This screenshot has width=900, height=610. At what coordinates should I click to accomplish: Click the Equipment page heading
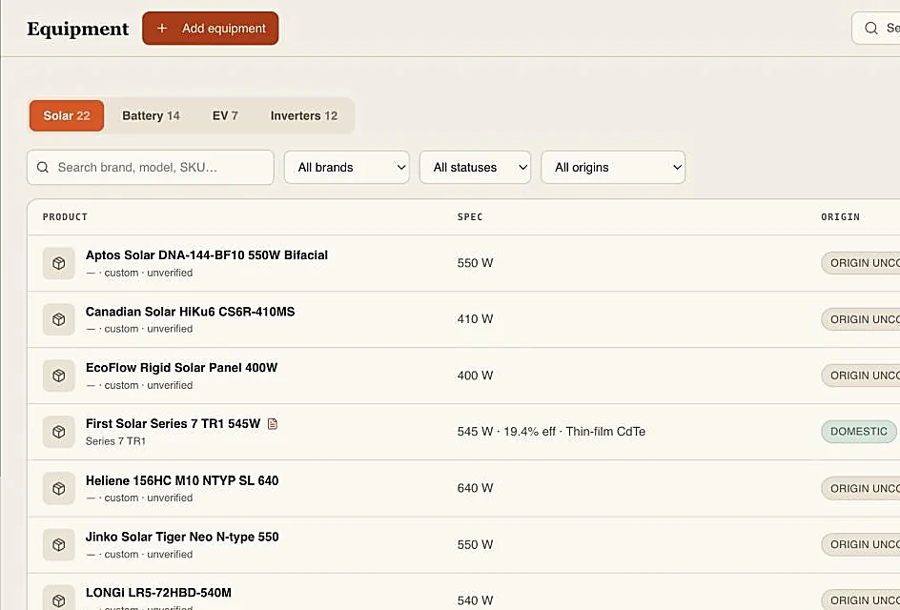coord(78,29)
